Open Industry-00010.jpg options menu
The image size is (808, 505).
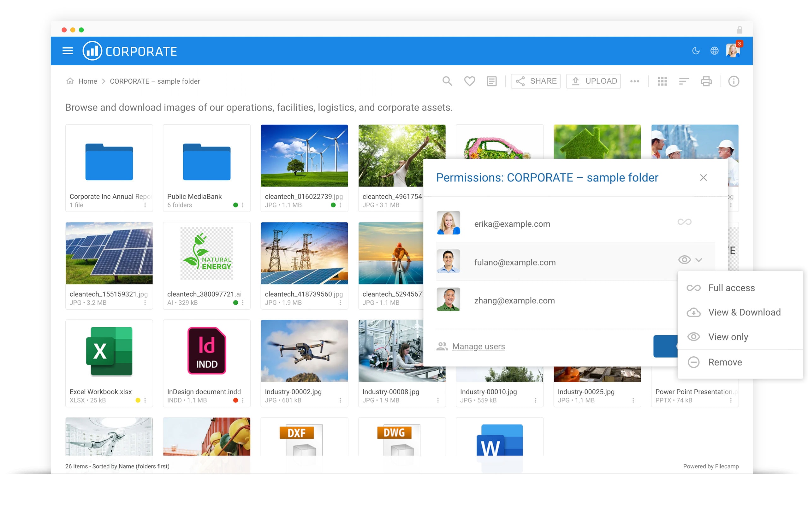click(536, 400)
